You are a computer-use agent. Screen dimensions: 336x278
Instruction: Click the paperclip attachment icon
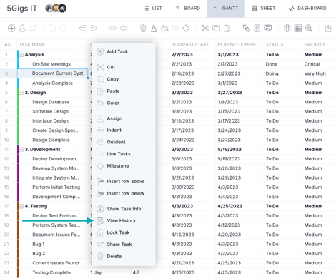pyautogui.click(x=246, y=29)
